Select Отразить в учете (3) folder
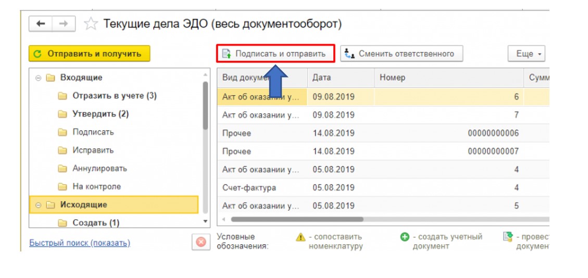The width and height of the screenshot is (588, 278). tap(114, 96)
